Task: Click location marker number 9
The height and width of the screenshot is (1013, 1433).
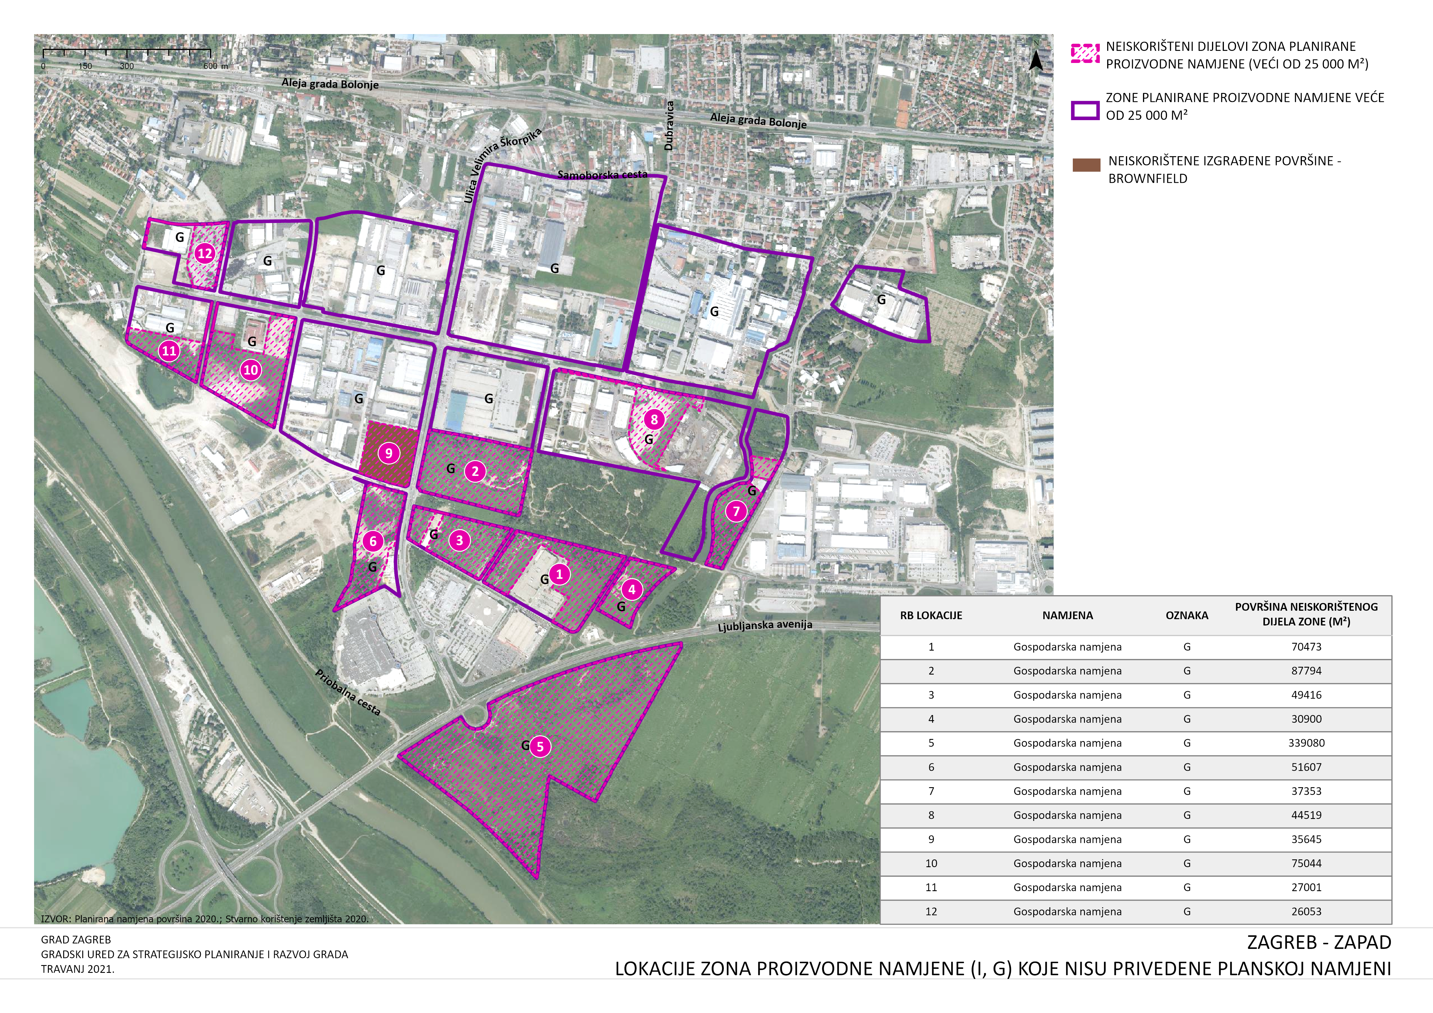Action: point(389,453)
